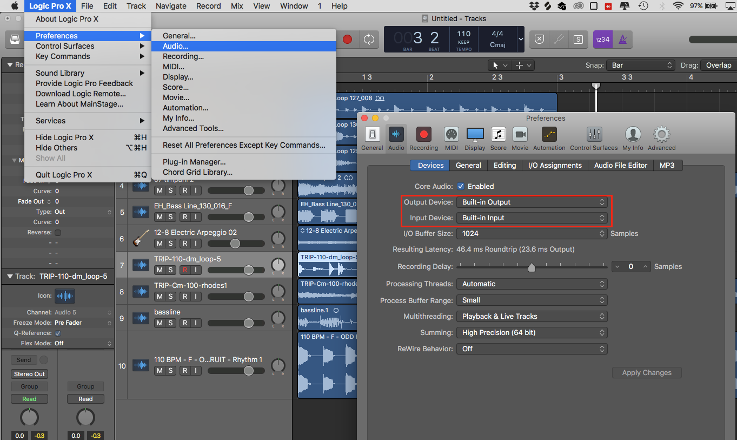Mute the TRIP-110-dm_loop-5 track
The image size is (737, 440).
pyautogui.click(x=160, y=270)
